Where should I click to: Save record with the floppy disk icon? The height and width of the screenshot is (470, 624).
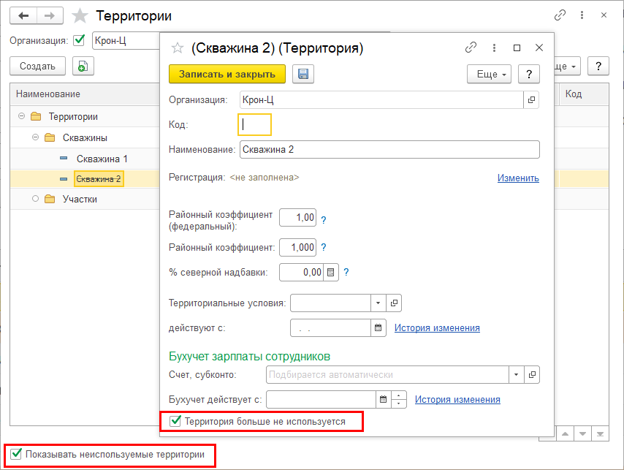[x=303, y=74]
